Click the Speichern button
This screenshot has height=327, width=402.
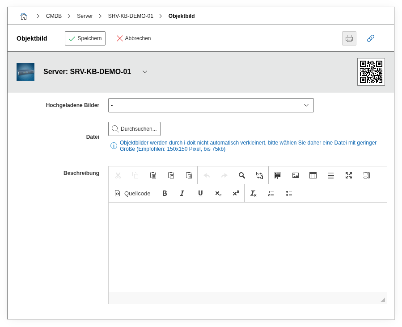click(x=85, y=38)
